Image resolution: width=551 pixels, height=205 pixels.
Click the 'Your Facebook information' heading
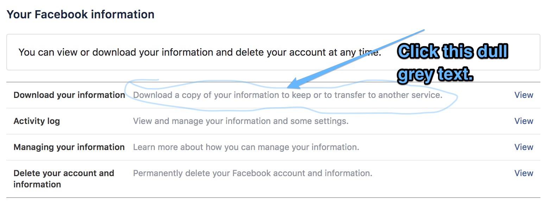click(x=81, y=14)
